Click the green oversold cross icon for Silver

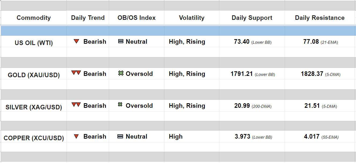[x=121, y=105]
